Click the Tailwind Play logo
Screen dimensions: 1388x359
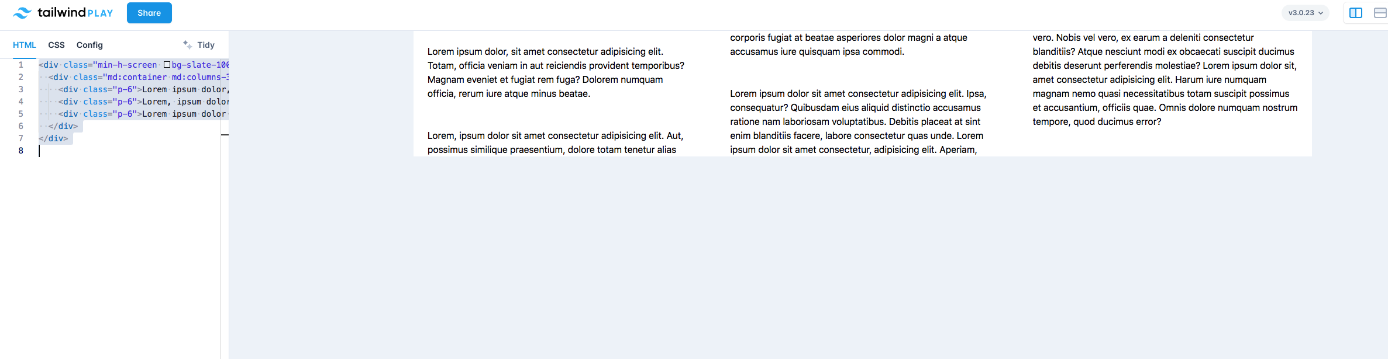61,12
